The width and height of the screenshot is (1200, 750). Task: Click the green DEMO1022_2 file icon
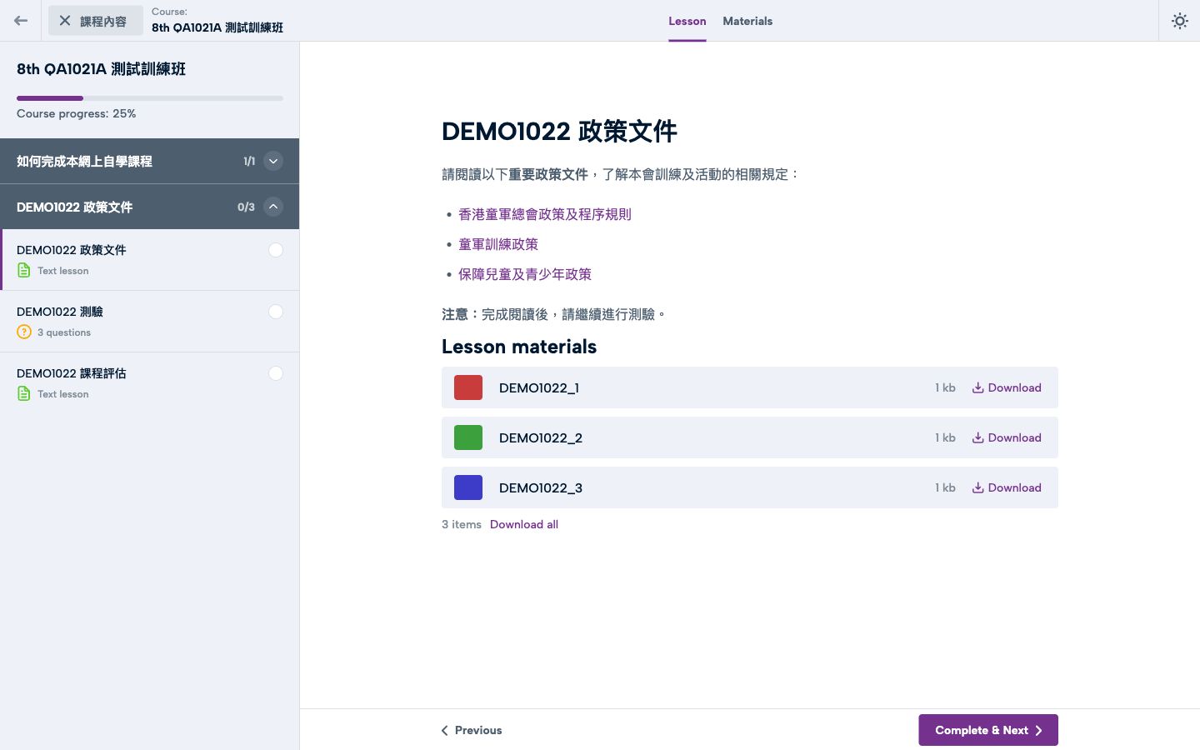click(x=468, y=437)
